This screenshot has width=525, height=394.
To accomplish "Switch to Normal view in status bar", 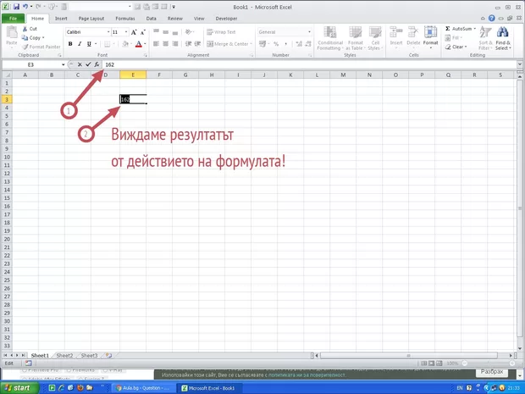I will point(423,363).
